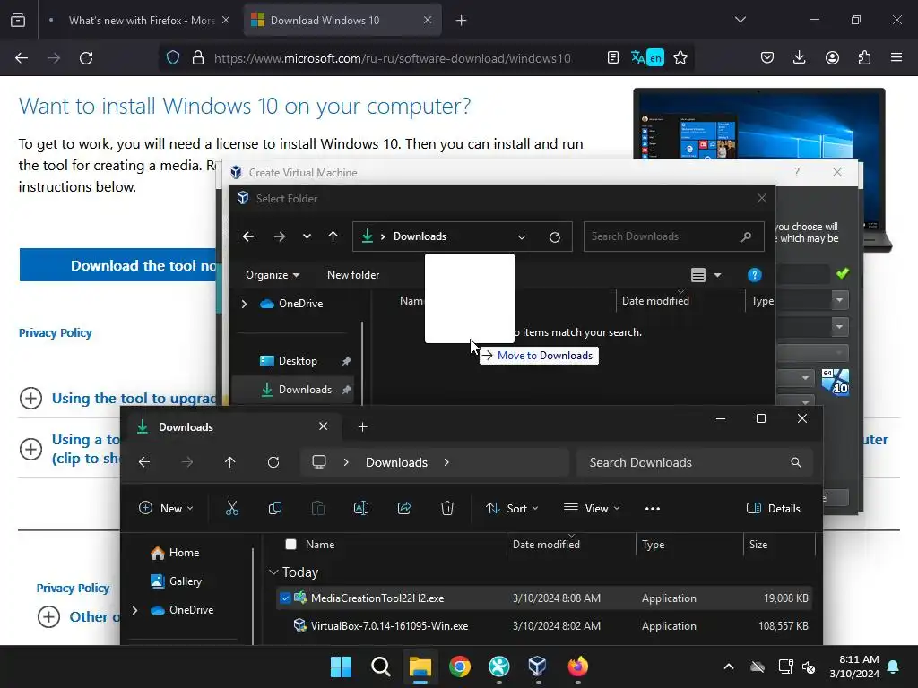This screenshot has height=688, width=918.
Task: Toggle the select-all checkbox beside Name column
Action: [290, 544]
